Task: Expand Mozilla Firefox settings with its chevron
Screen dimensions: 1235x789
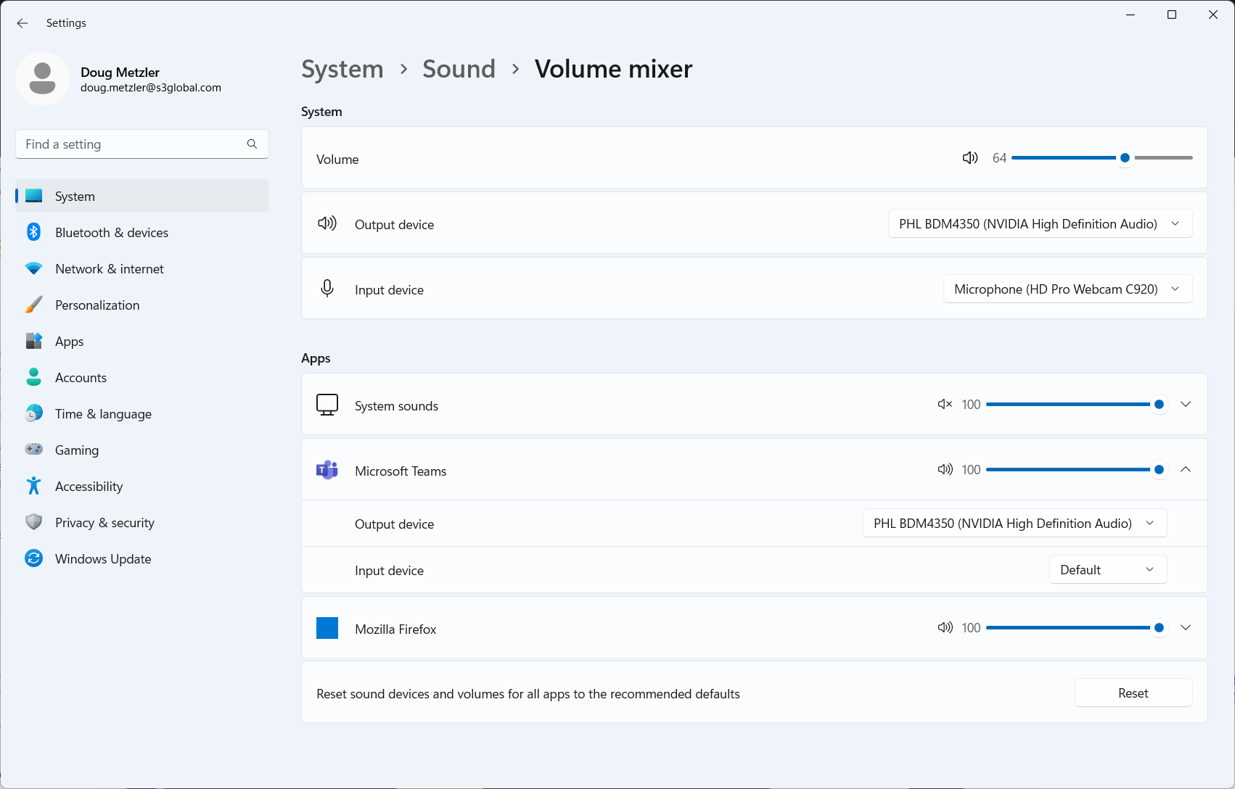Action: tap(1186, 627)
